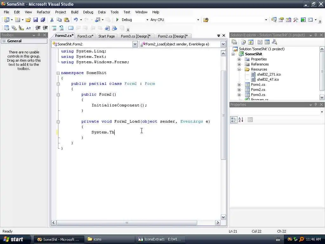Open the Form2_Load member dropdown

click(x=223, y=44)
